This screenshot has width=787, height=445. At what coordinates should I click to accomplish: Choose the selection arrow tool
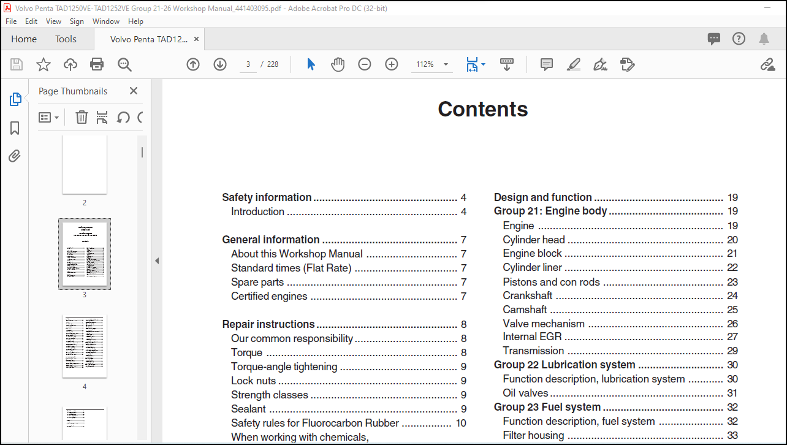[311, 64]
